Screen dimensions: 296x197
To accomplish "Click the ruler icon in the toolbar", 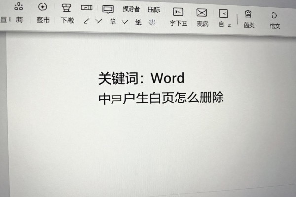I will pos(87,8).
